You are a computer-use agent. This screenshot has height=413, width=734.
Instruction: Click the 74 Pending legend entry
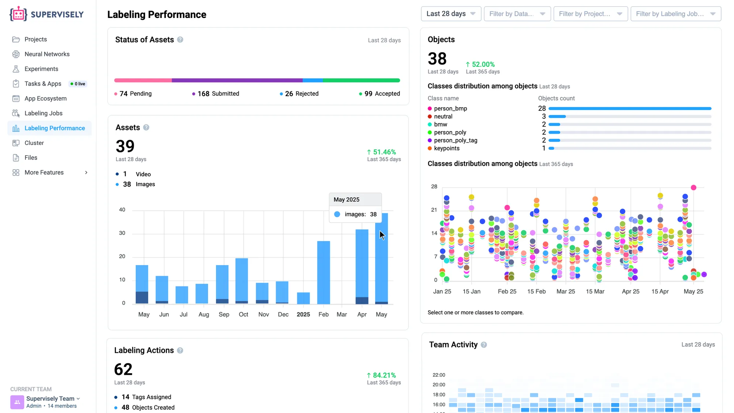click(133, 94)
